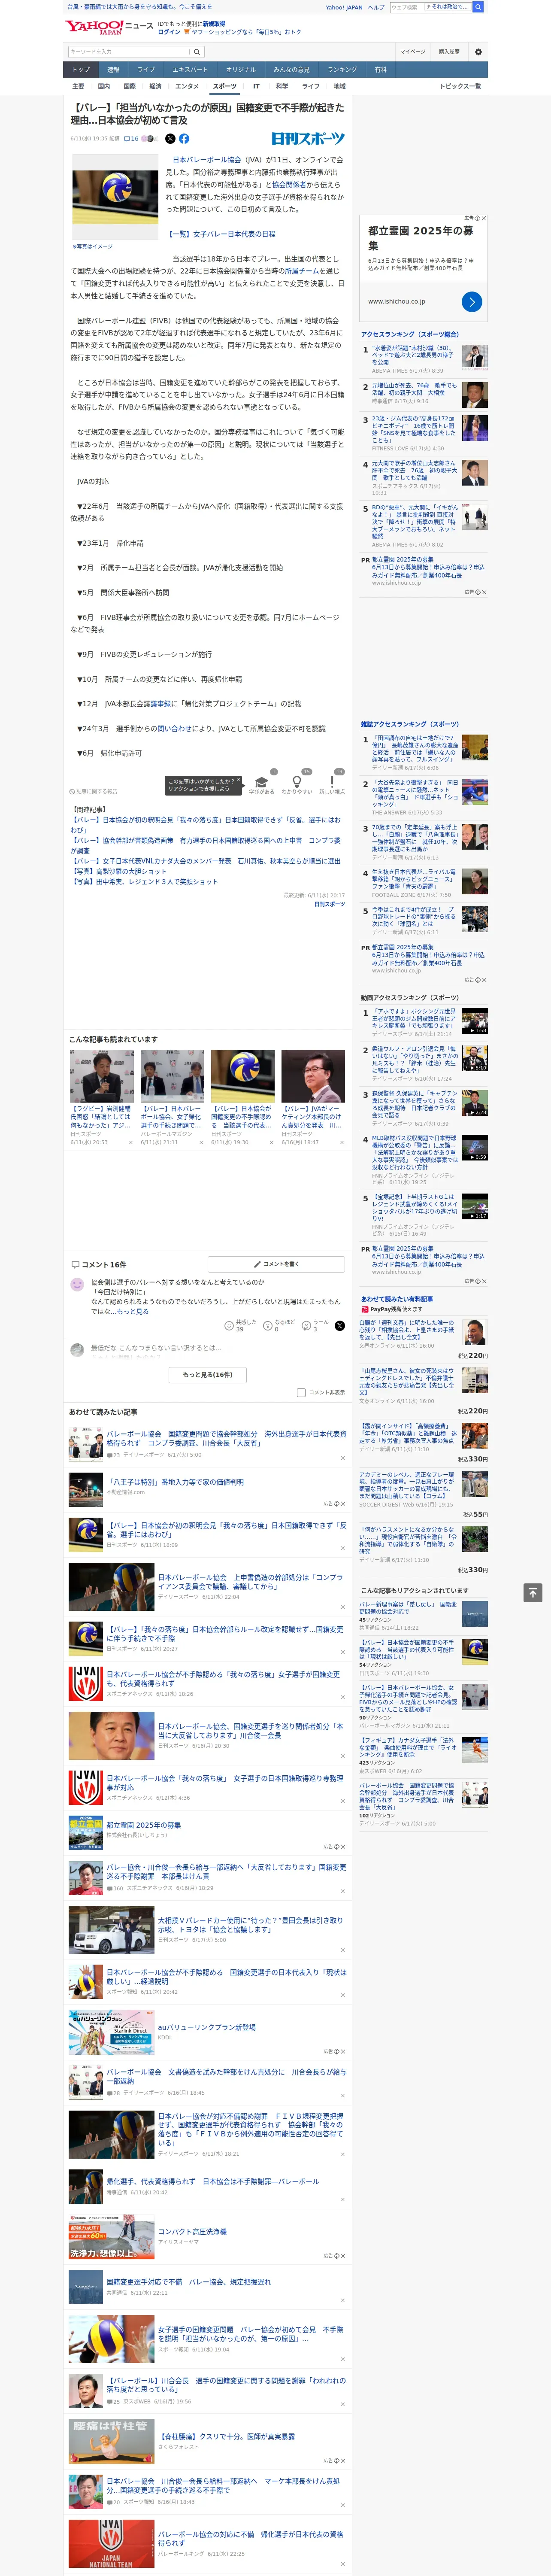The image size is (551, 2576).
Task: Open 【一覧】女子バレー日本代表の日程 link
Action: [221, 234]
